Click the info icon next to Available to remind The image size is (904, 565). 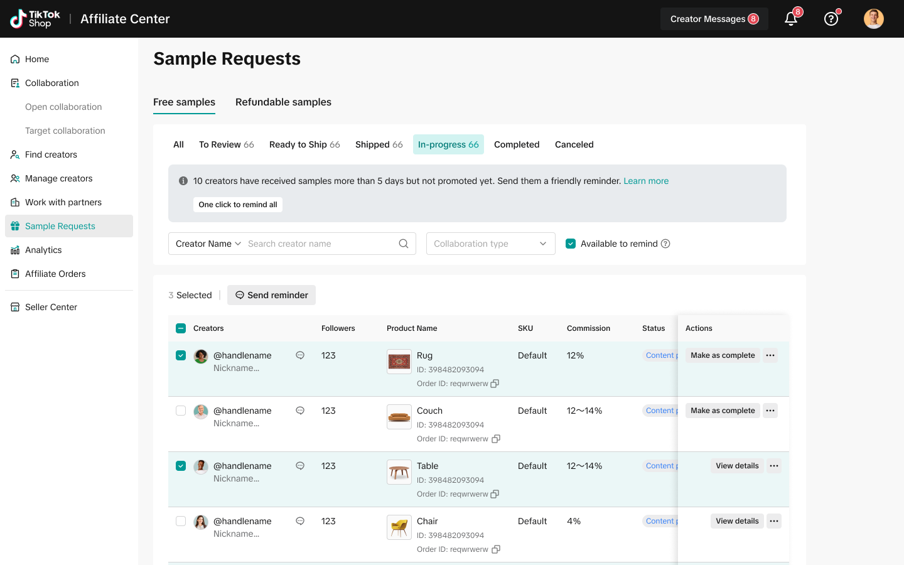point(665,244)
